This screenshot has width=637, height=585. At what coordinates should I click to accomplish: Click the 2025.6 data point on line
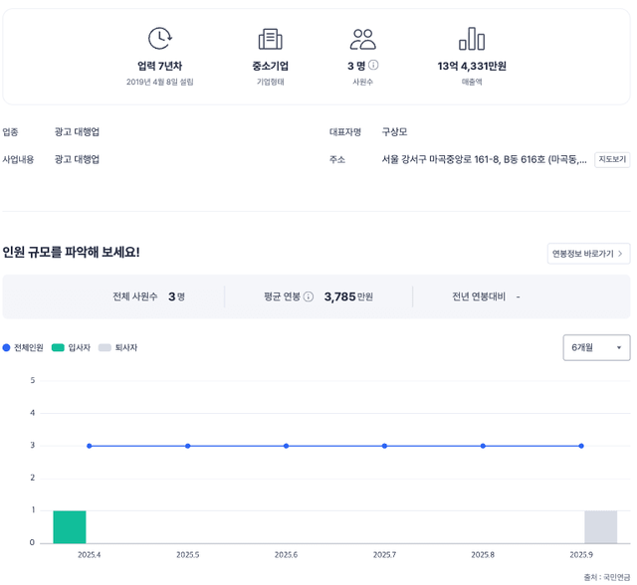[286, 446]
